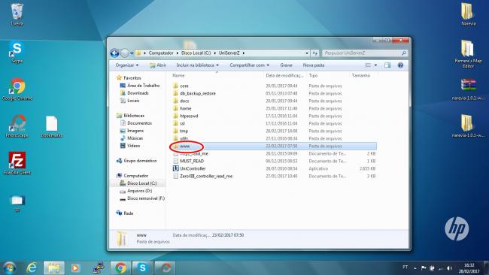Screen dimensions: 489x275
Task: Open the Windows Start menu
Action: click(10, 267)
